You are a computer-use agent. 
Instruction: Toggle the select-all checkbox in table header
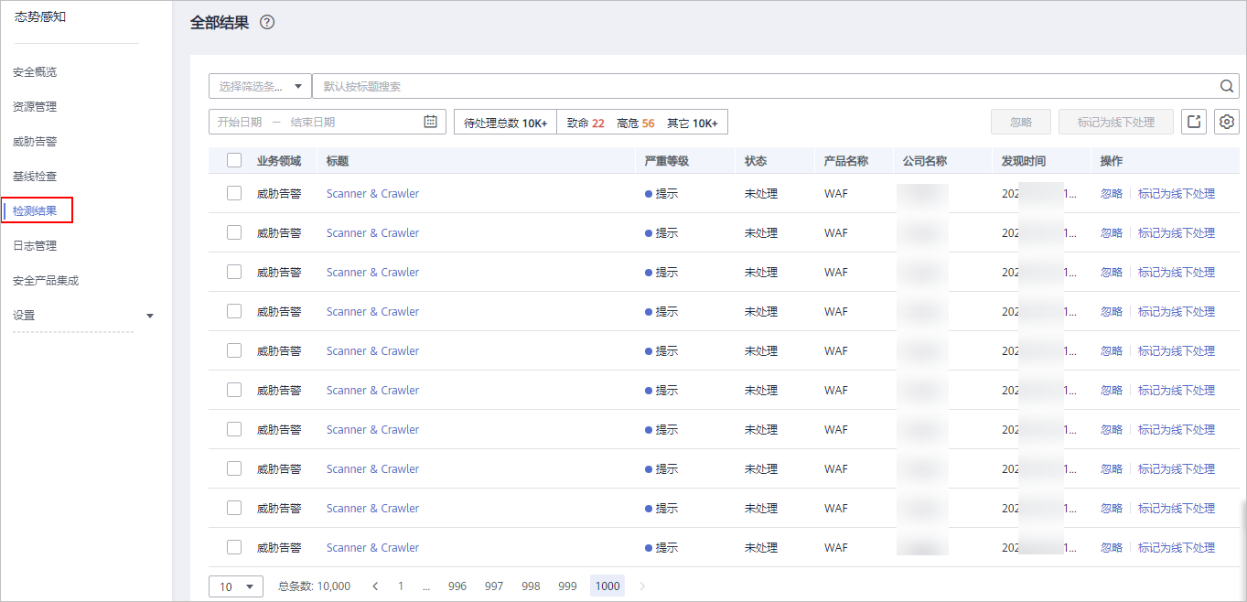pyautogui.click(x=234, y=161)
